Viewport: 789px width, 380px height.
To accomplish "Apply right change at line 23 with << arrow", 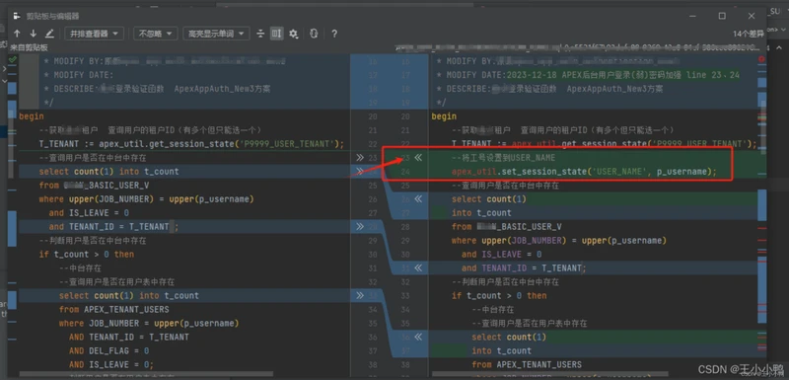I will (418, 158).
